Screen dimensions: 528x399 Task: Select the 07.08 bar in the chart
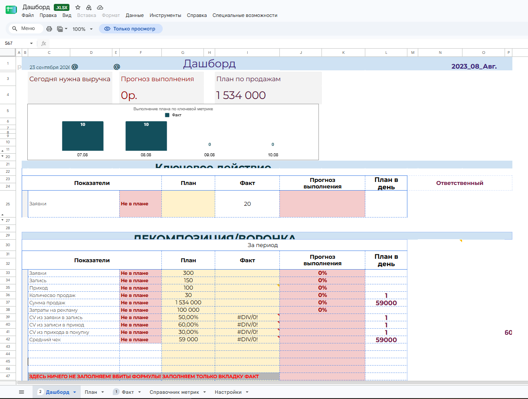point(82,136)
